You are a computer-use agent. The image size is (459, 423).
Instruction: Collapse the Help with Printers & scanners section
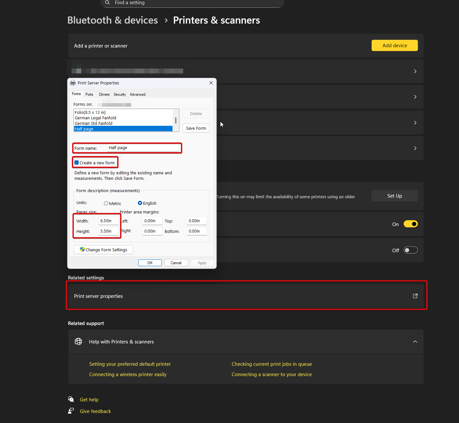[x=415, y=342]
